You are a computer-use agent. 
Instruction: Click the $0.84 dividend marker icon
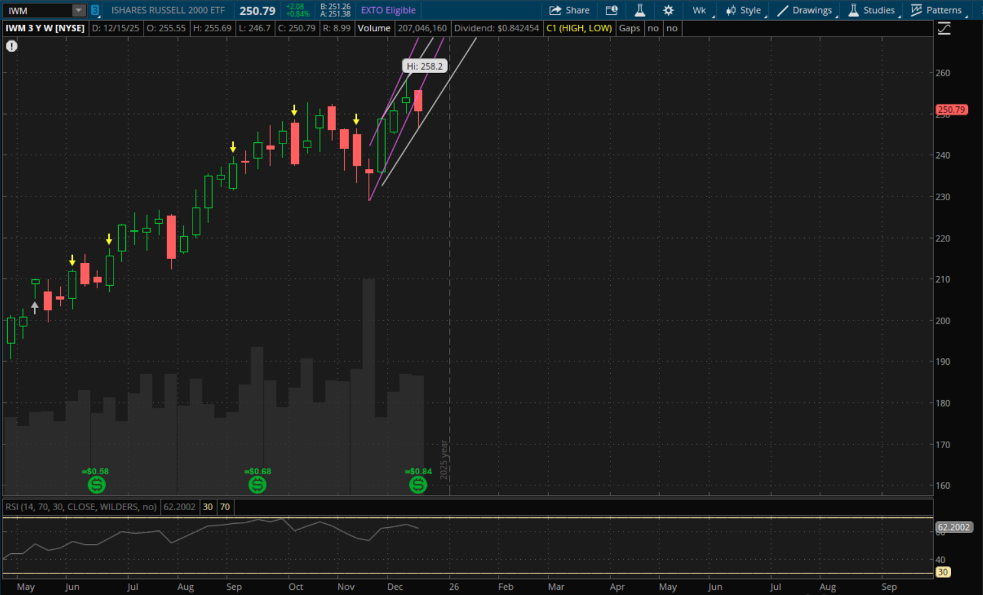(x=418, y=485)
